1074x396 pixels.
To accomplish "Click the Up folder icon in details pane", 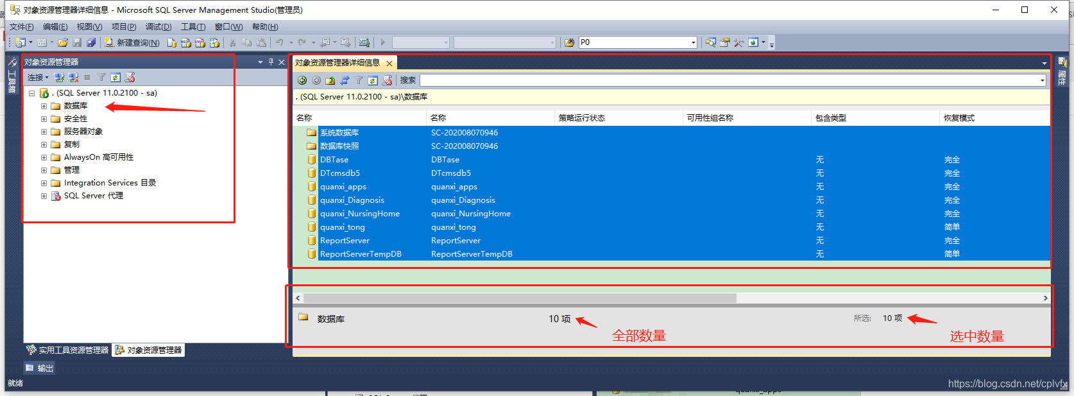I will point(330,80).
